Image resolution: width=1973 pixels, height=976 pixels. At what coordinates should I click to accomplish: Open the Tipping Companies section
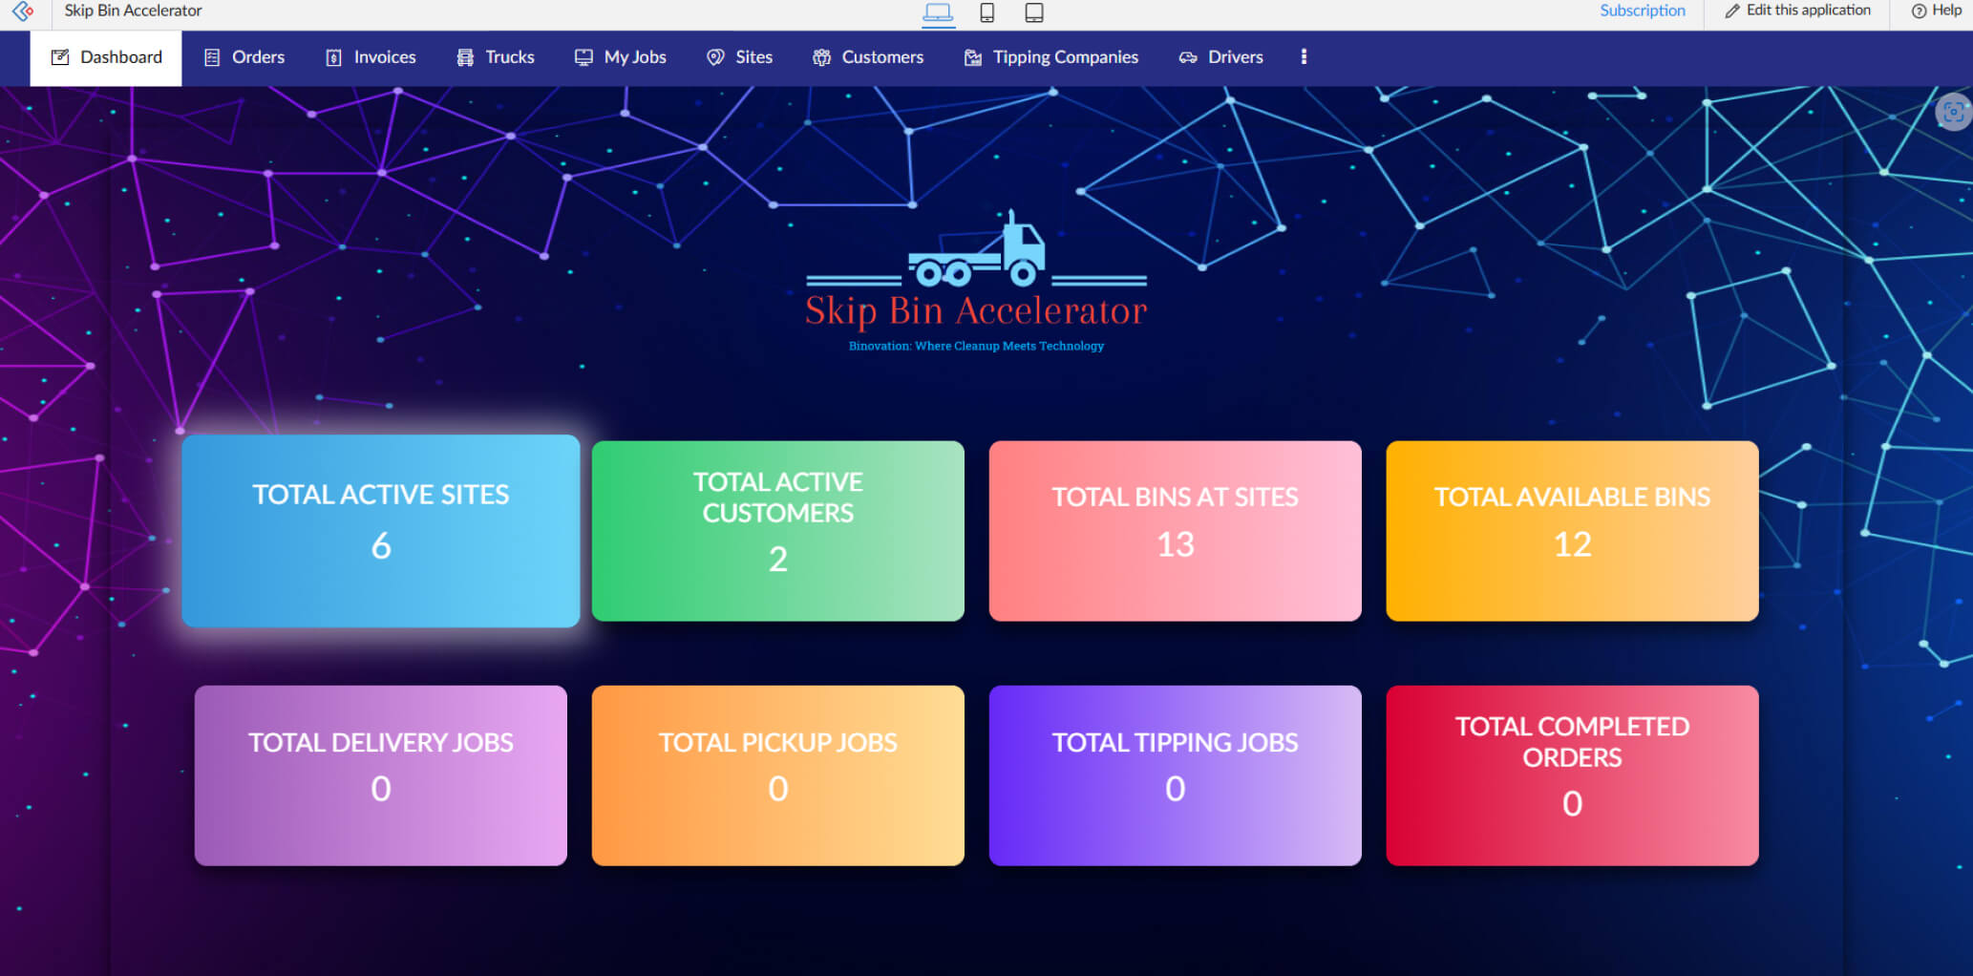coord(1050,57)
